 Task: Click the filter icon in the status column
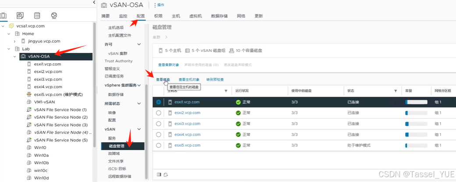[396, 91]
